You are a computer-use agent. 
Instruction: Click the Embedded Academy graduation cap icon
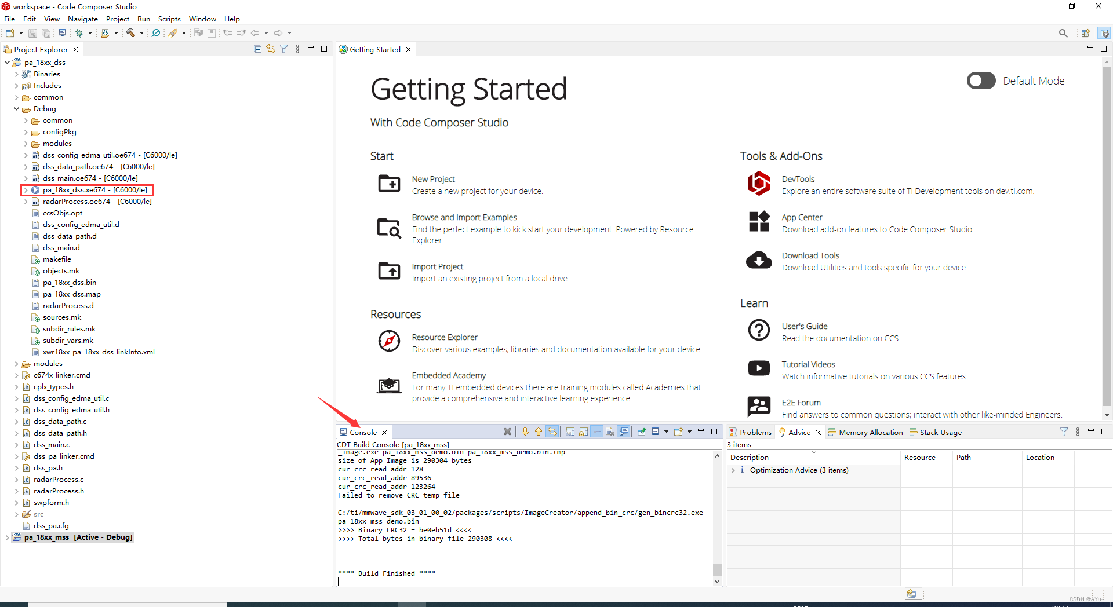pyautogui.click(x=389, y=385)
